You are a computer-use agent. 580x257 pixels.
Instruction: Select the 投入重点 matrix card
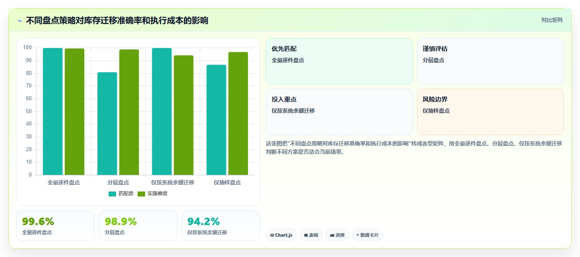(x=339, y=112)
